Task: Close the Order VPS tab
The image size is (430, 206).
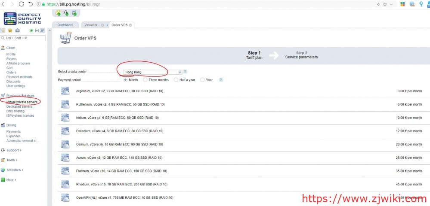Action: click(x=130, y=25)
